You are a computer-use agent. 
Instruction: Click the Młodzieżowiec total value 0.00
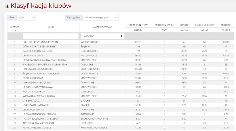pyautogui.click(x=164, y=30)
